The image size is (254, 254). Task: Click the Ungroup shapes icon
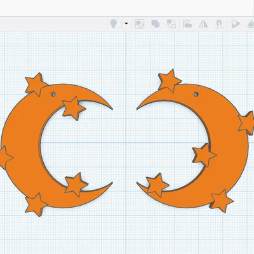tap(171, 23)
